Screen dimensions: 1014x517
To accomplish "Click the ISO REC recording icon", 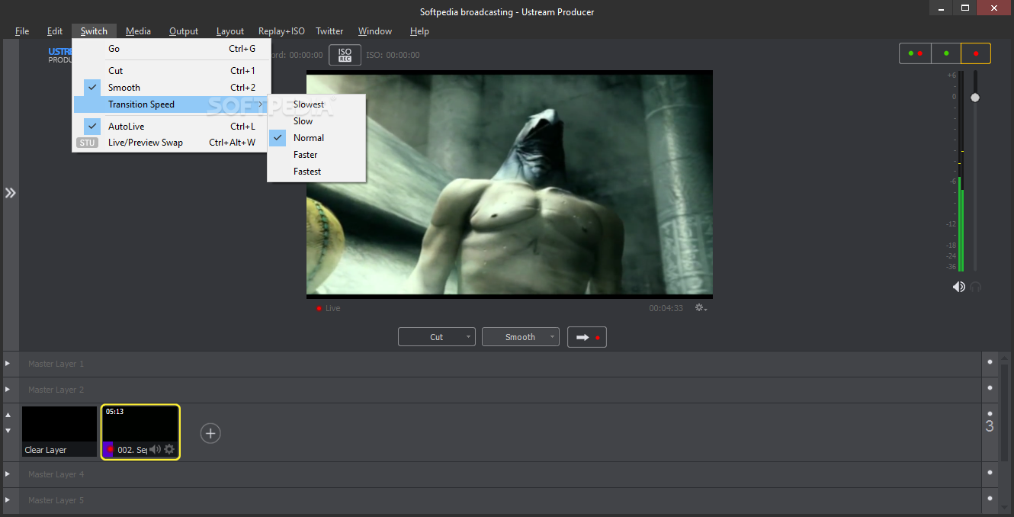I will click(x=345, y=55).
